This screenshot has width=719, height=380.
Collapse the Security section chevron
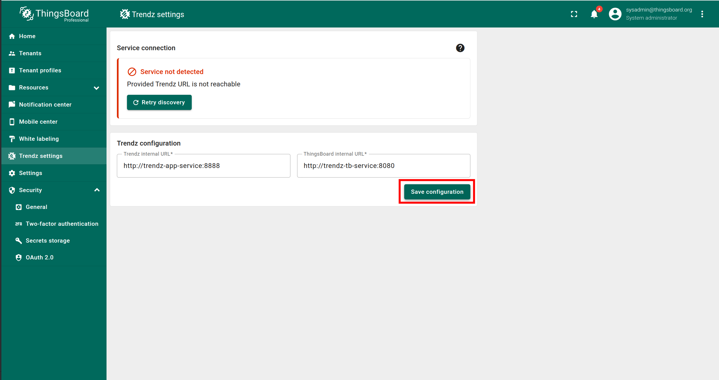97,190
